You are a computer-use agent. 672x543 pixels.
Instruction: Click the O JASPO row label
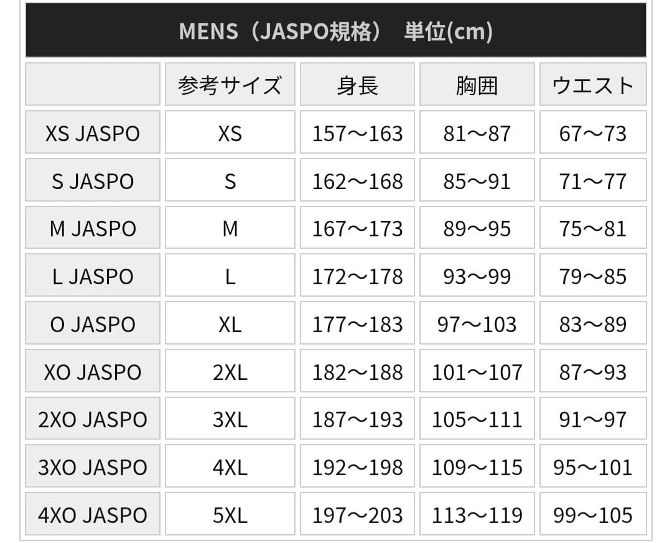pyautogui.click(x=93, y=323)
